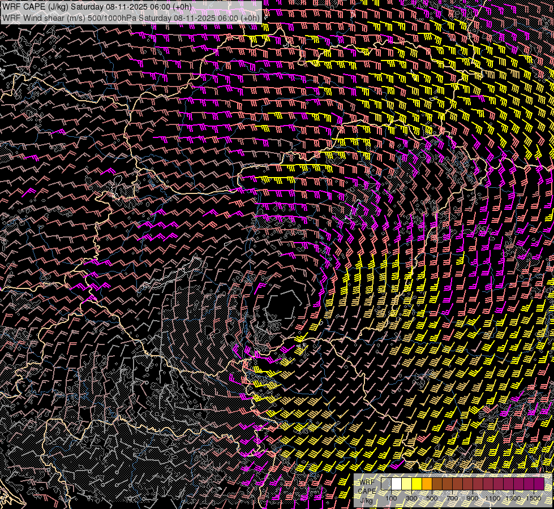
Task: Pick the bright yellow CAPE legend swatch
Action: tap(416, 484)
